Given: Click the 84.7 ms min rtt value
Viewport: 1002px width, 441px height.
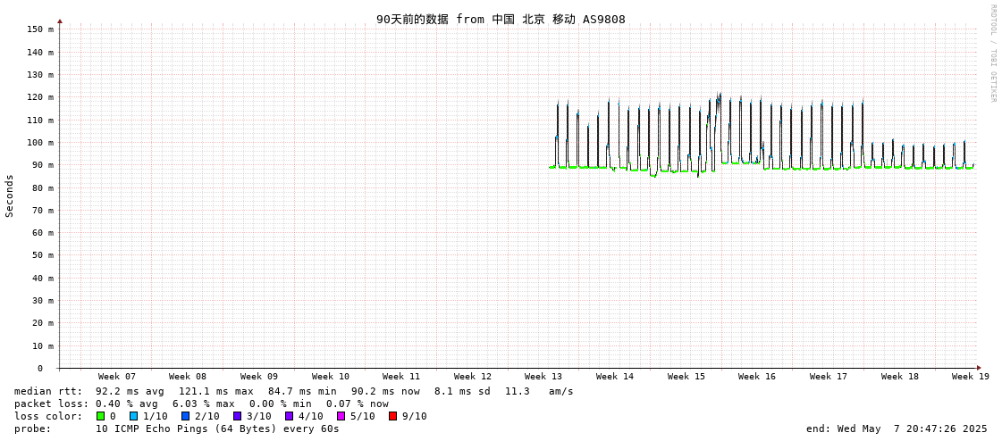Looking at the screenshot, I should 301,391.
